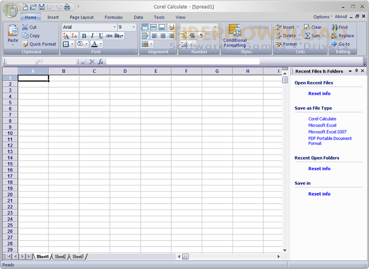Viewport: 369px width, 269px height.
Task: Confirm formula entry with the checkmark icon
Action: (x=84, y=62)
